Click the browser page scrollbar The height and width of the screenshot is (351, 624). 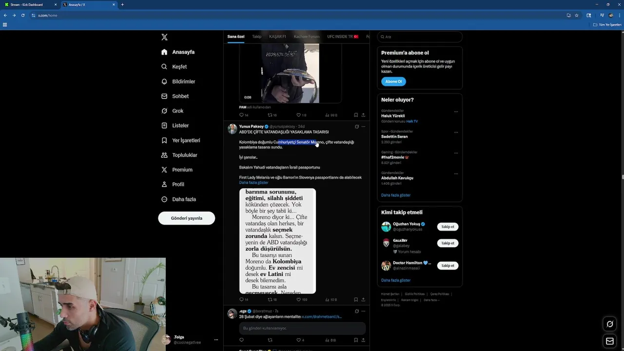pyautogui.click(x=622, y=177)
